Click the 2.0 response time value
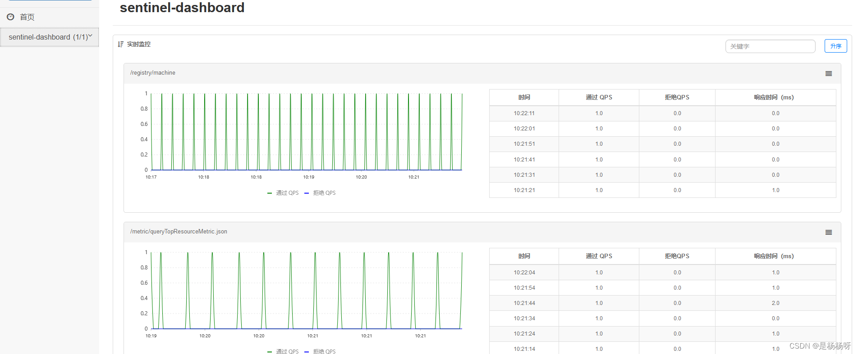 click(775, 303)
